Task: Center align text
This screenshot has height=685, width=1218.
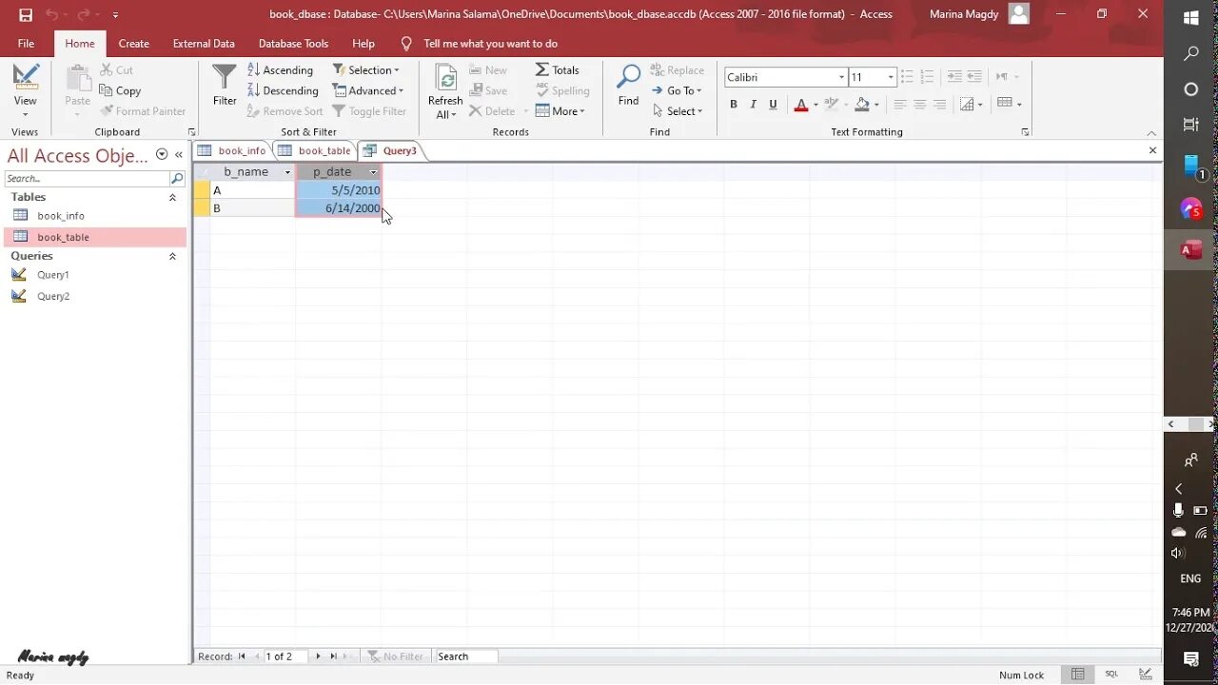Action: [919, 105]
